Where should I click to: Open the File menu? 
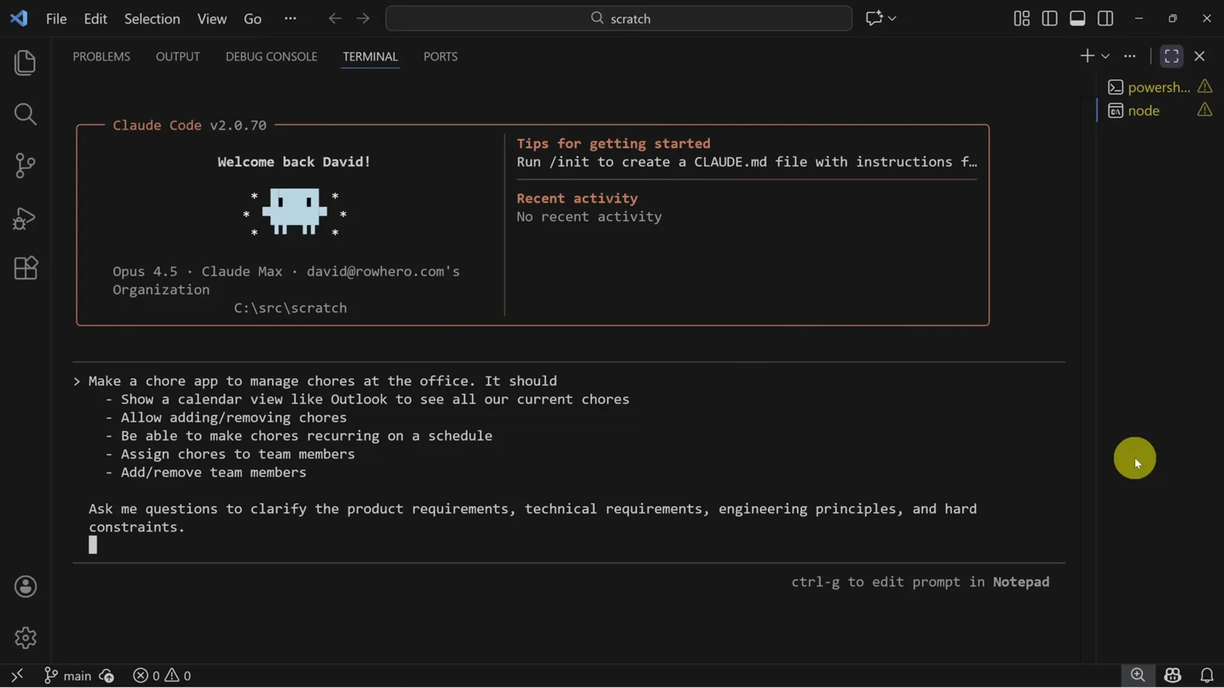[57, 18]
